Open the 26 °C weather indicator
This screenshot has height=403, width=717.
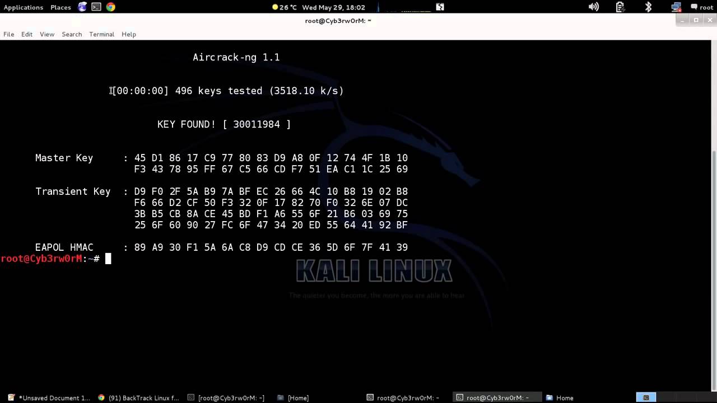click(285, 7)
